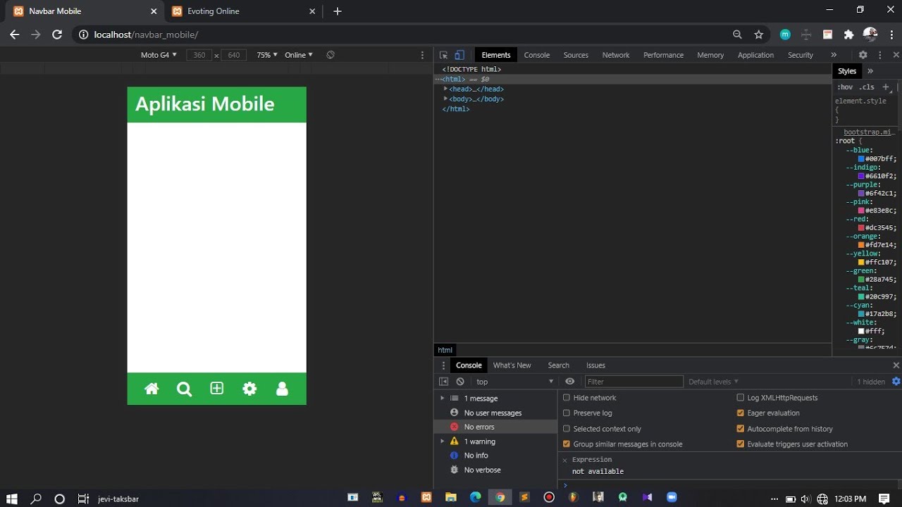Disable Evaluate triggers user activation

click(x=740, y=444)
